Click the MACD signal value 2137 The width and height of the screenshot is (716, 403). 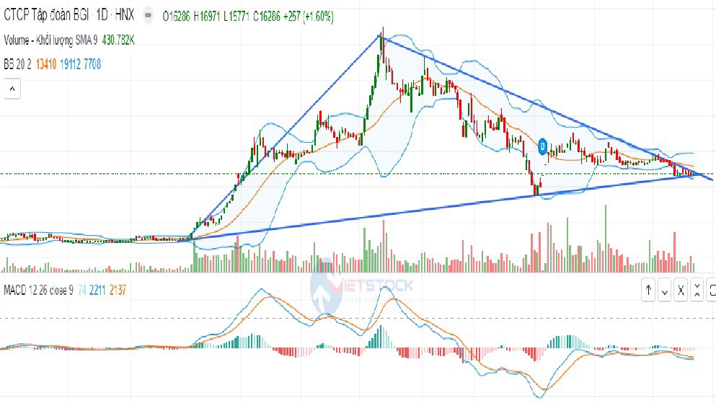(118, 291)
